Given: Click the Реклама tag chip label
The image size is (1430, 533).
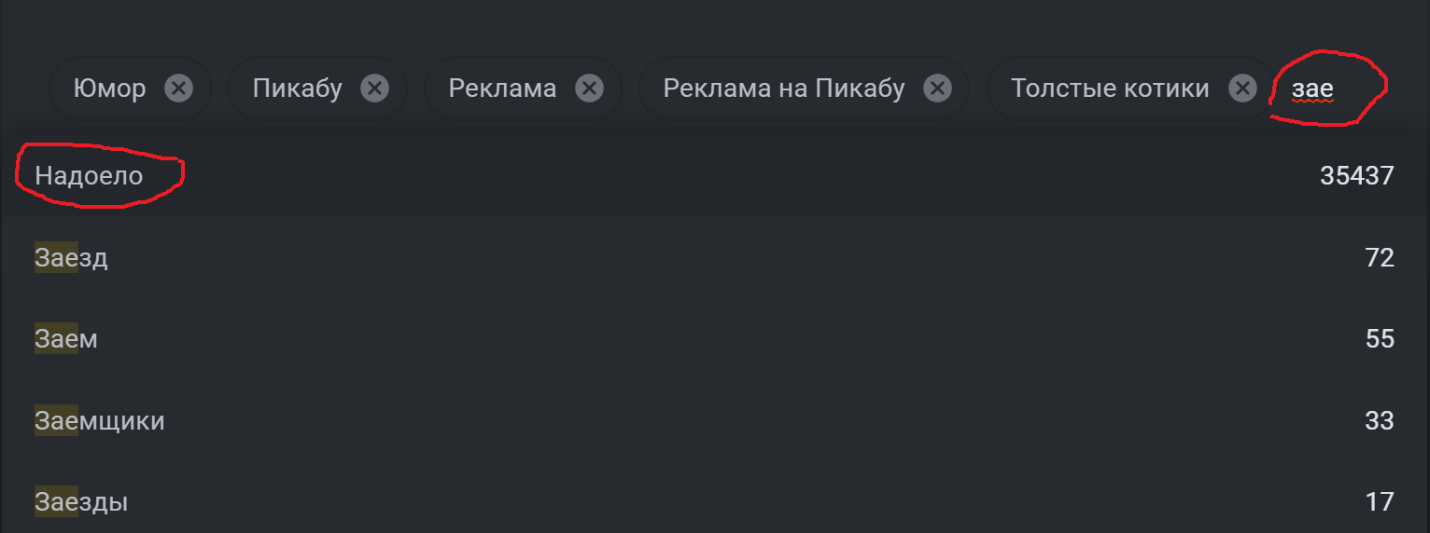Looking at the screenshot, I should [x=502, y=89].
